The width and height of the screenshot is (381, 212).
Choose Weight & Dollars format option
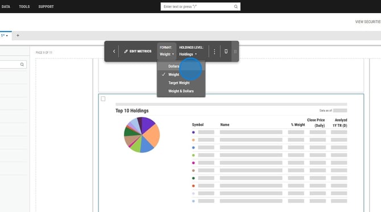pos(181,91)
